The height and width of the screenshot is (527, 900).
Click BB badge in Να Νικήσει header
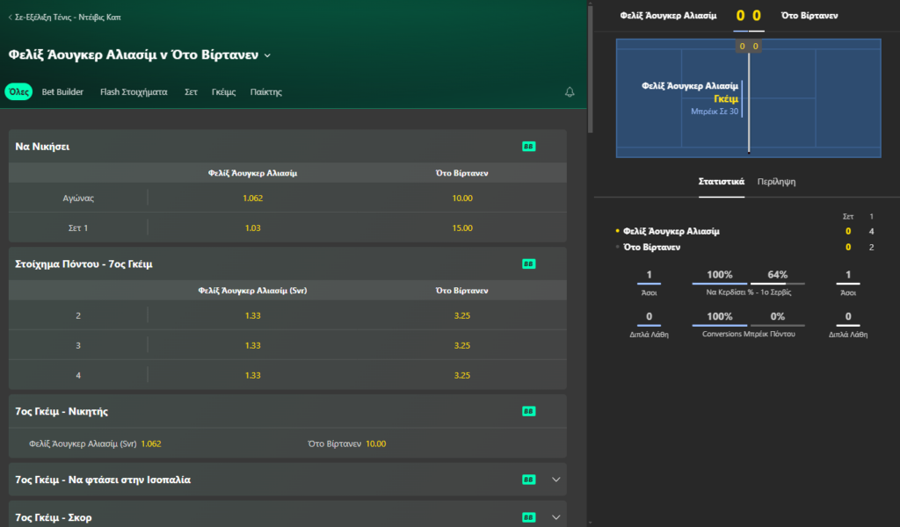[528, 146]
